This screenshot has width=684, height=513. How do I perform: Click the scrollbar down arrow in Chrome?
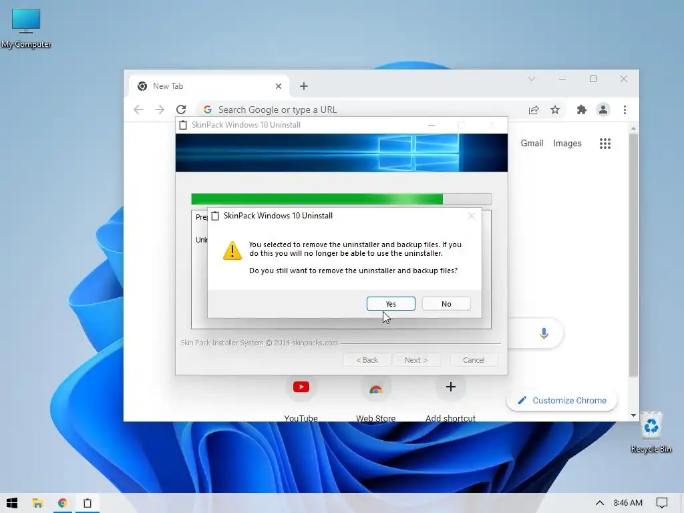pos(633,415)
